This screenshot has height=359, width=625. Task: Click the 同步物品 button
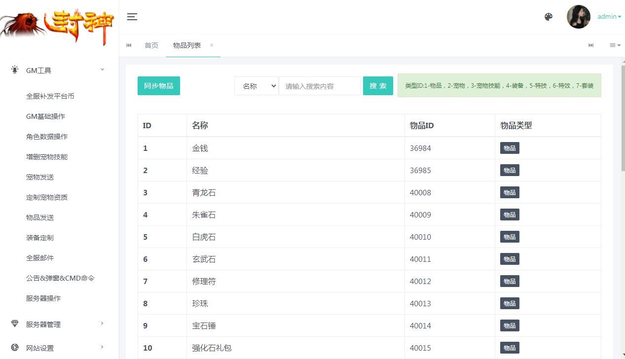point(158,85)
